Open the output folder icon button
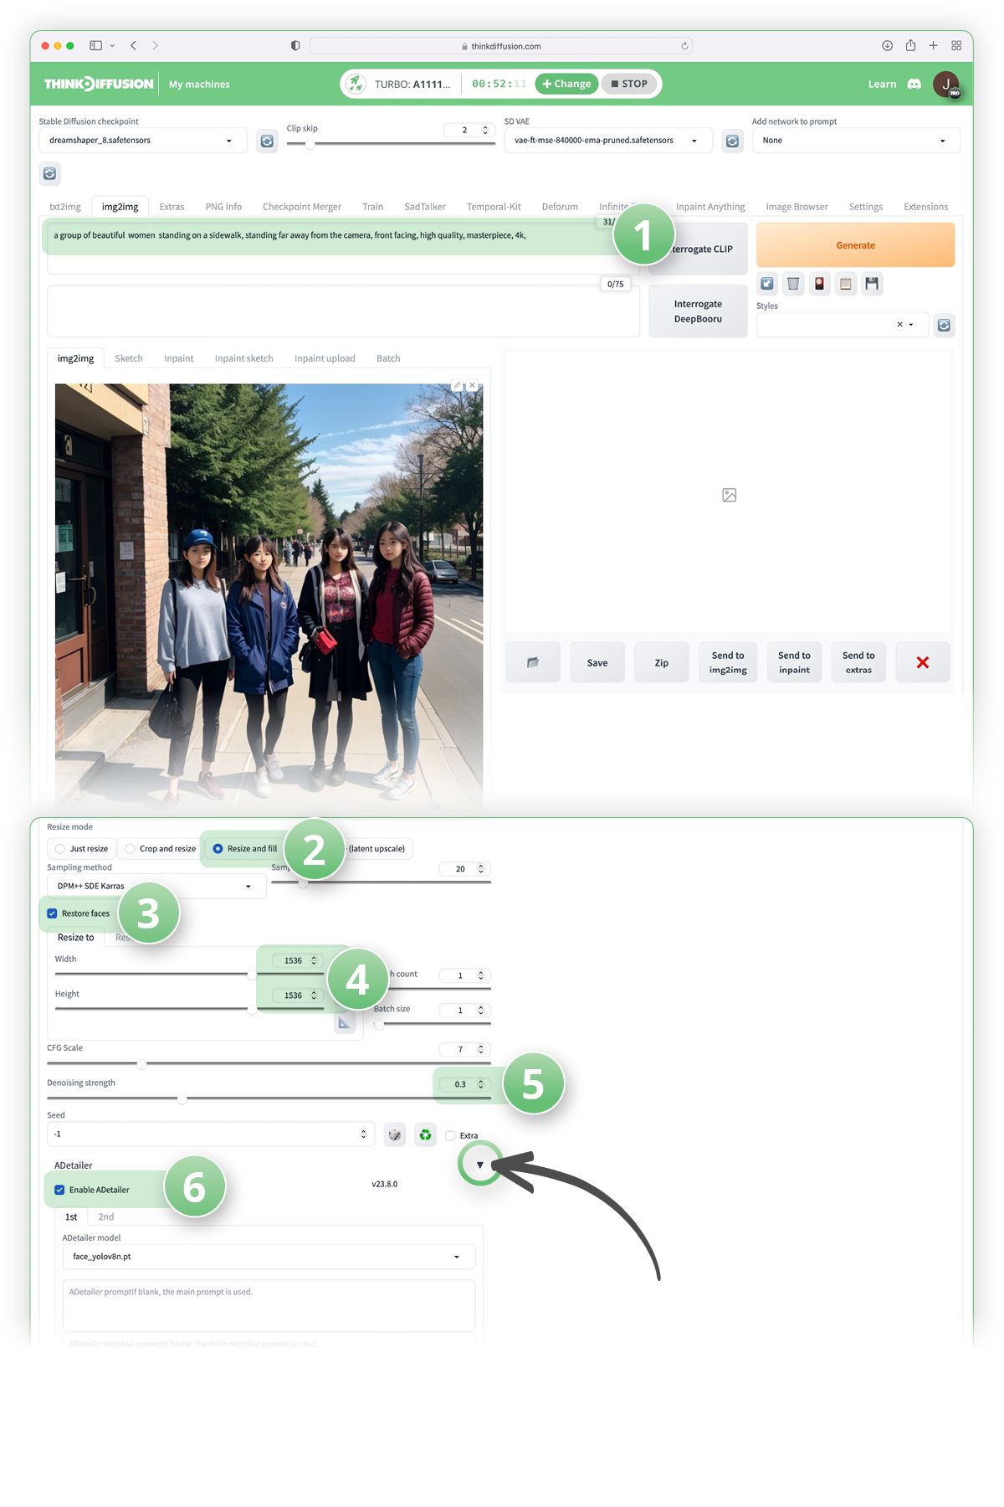 point(533,662)
